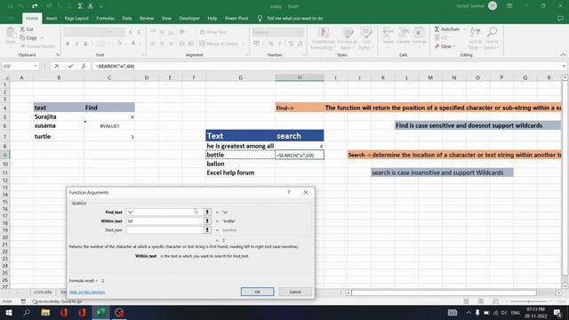Image resolution: width=569 pixels, height=320 pixels.
Task: Customize Quick Access Toolbar dropdown
Action: 100,6
